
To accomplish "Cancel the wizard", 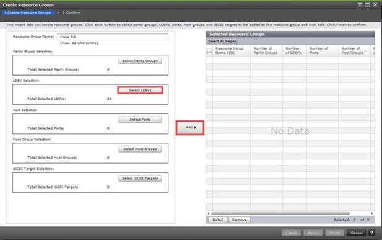I will point(356,233).
